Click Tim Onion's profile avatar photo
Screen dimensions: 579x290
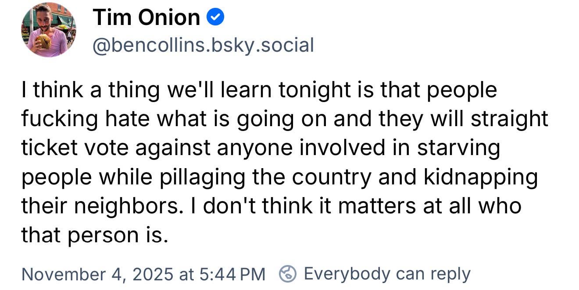48,30
